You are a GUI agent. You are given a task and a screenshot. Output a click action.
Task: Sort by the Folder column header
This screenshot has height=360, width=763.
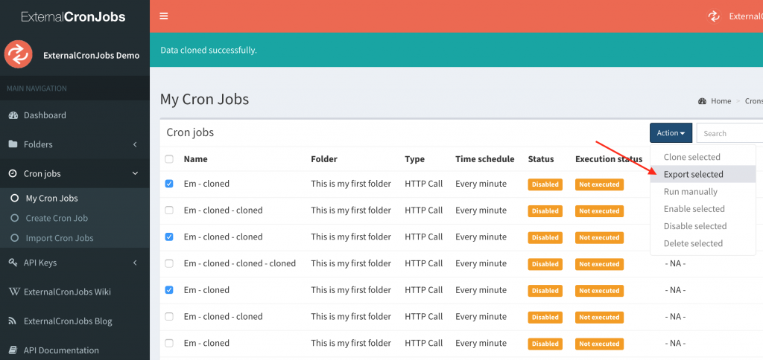coord(324,159)
